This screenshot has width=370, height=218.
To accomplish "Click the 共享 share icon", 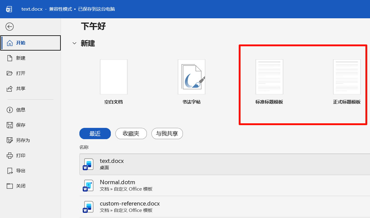I will pos(10,89).
